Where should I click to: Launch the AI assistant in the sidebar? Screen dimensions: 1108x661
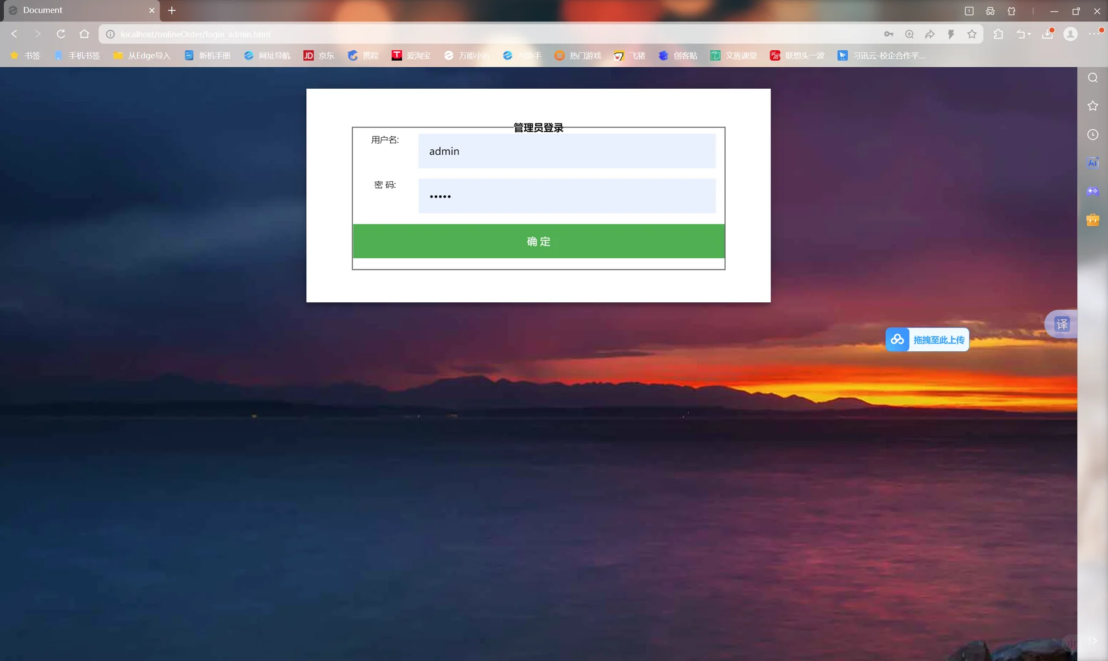tap(1093, 162)
